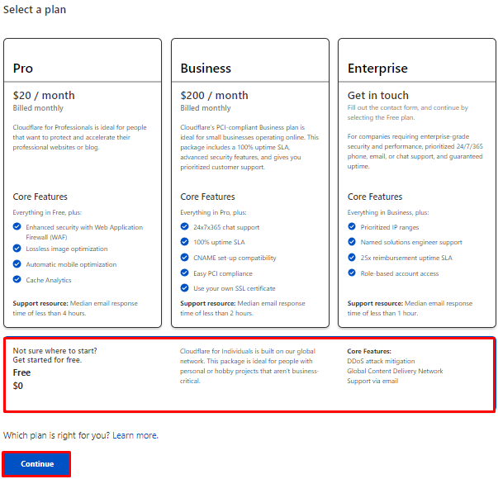
Task: Click the checkmark beside Easy PCI compliance
Action: [184, 273]
